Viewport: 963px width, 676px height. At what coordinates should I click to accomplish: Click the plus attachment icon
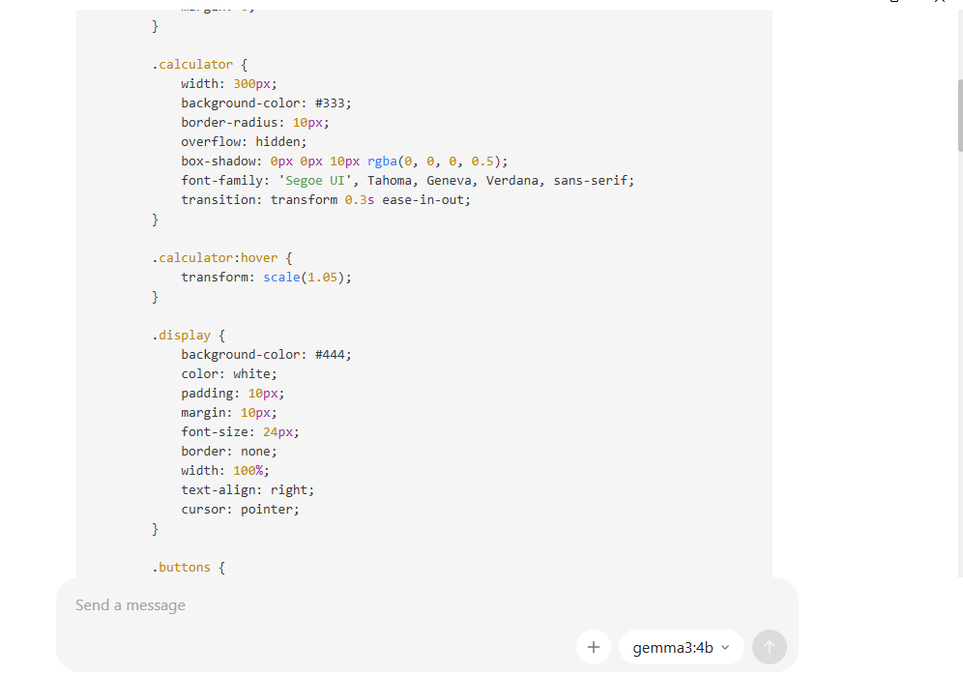(x=594, y=647)
